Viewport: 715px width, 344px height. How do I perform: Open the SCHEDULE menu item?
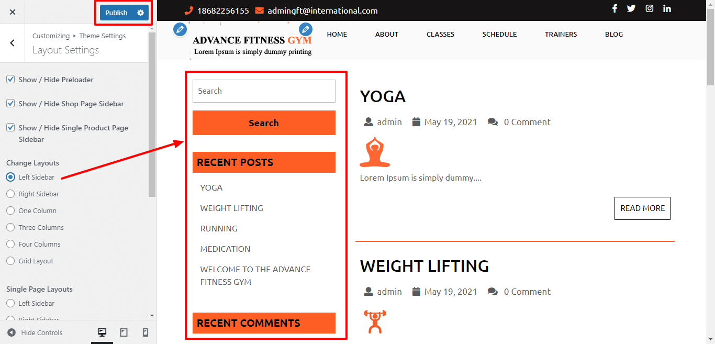click(499, 35)
